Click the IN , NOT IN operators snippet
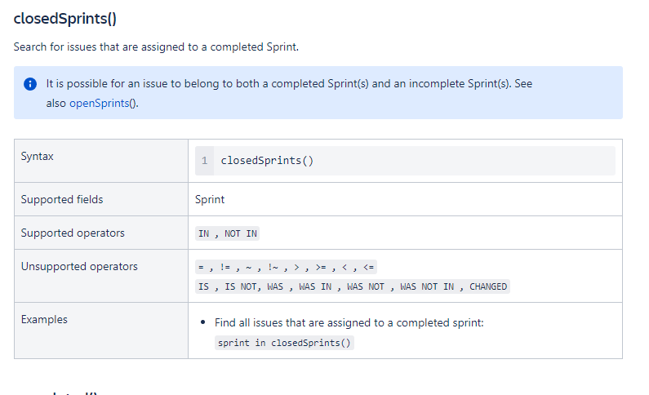This screenshot has height=395, width=649. [228, 233]
